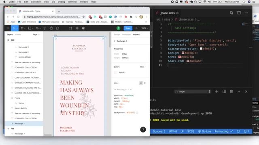Select the Move tool in Figma
Screen dimensions: 259x145
point(14,28)
